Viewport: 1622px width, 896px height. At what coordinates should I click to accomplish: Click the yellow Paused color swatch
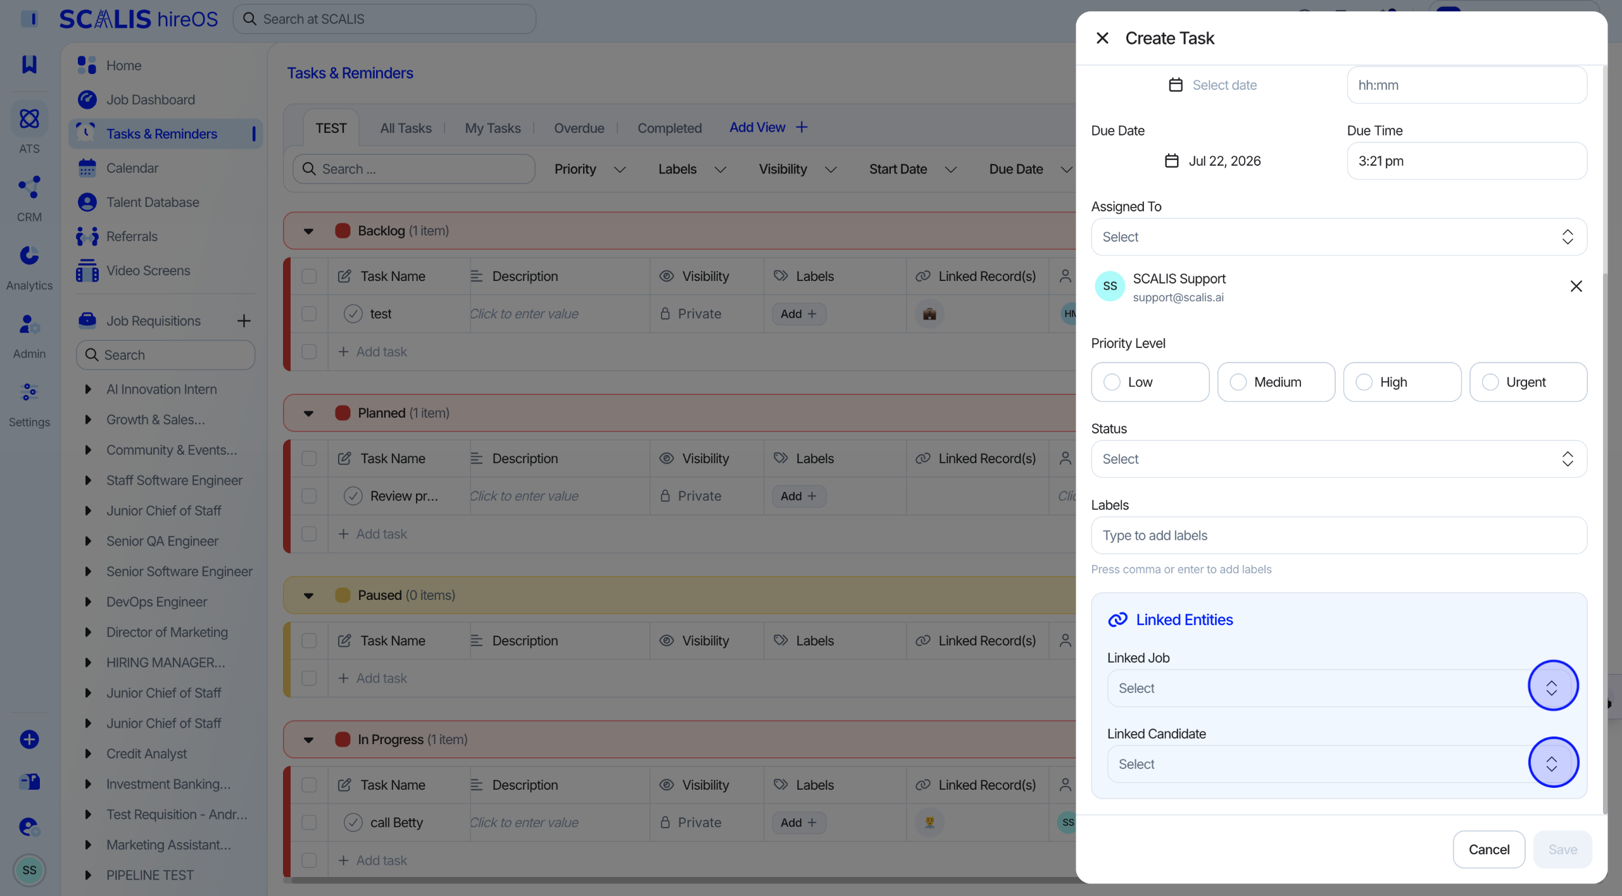[343, 595]
